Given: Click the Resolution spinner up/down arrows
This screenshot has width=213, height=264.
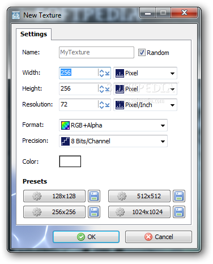Looking at the screenshot, I should [101, 105].
